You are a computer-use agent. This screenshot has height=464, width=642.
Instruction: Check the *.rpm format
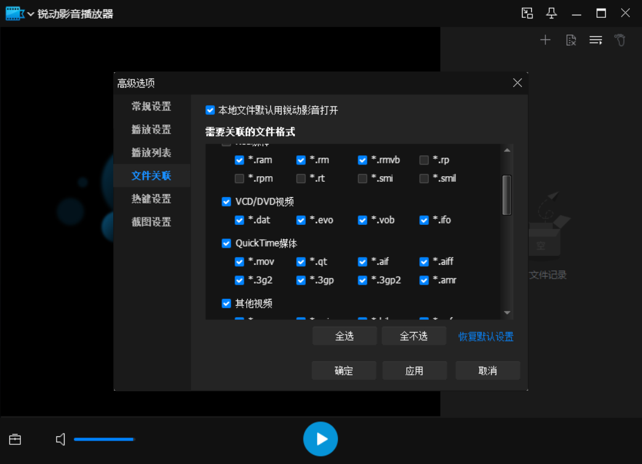tap(239, 178)
